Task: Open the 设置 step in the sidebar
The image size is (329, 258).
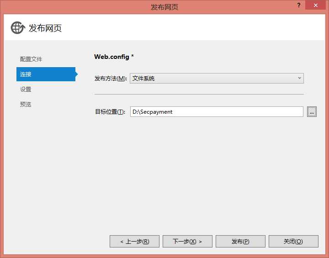Action: point(26,90)
